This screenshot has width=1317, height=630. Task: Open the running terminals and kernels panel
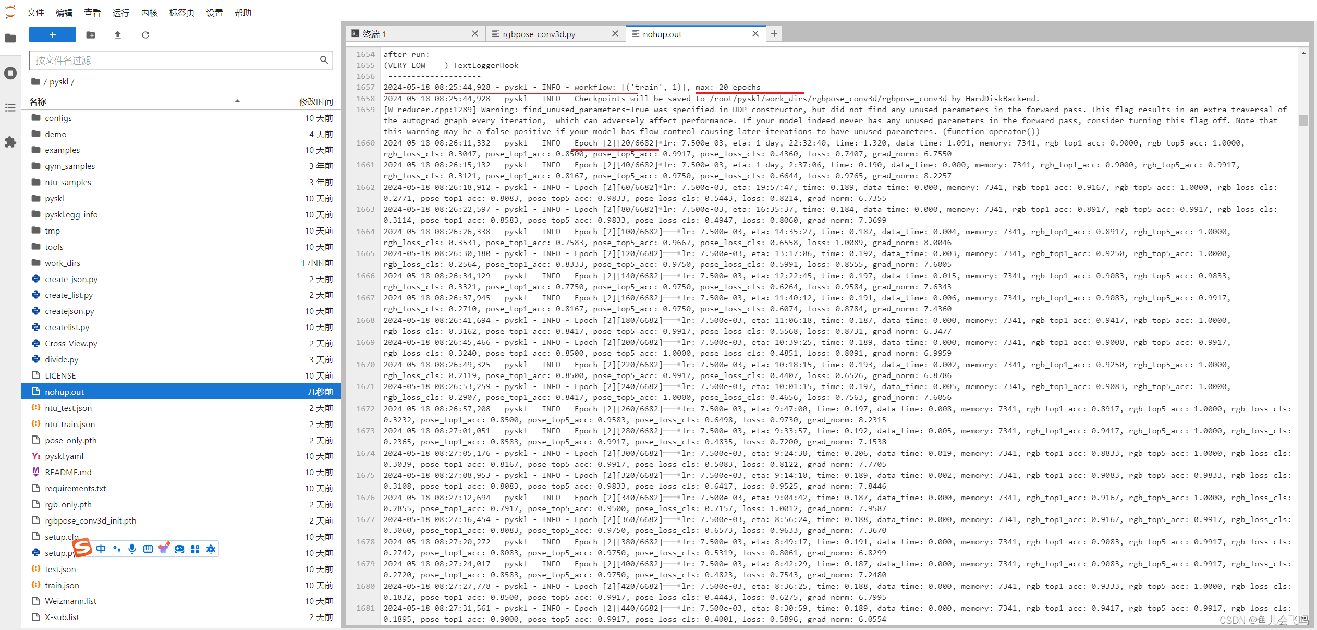pyautogui.click(x=10, y=73)
